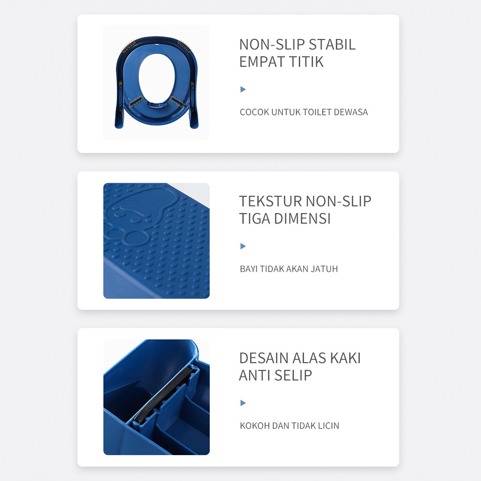Click the KOKOH DAN TIDAK LICIN text
This screenshot has width=481, height=481.
coord(289,426)
